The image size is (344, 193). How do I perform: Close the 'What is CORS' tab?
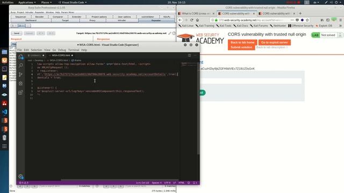(213, 13)
